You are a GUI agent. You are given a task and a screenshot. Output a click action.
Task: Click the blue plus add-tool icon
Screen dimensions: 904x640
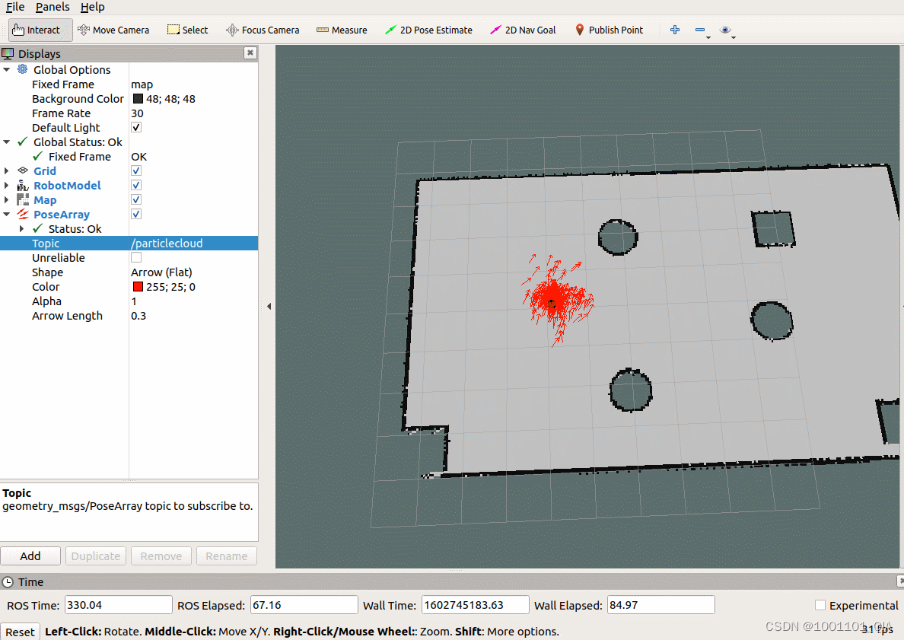(675, 30)
